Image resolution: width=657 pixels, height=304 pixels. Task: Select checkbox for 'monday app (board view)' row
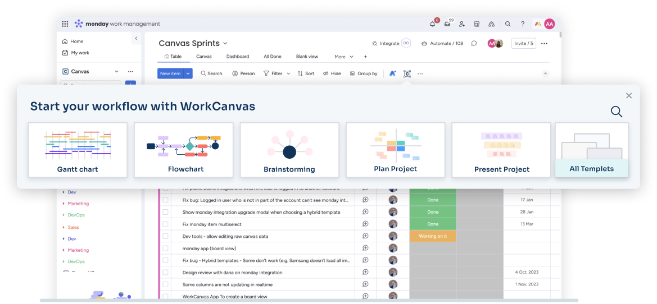165,248
